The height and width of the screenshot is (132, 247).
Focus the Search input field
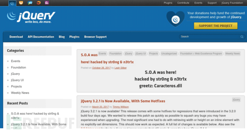pos(209,37)
